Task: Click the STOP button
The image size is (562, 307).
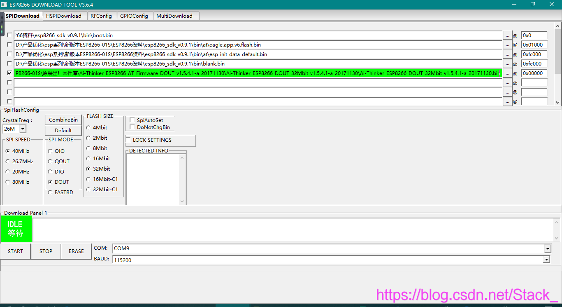Action: click(46, 251)
